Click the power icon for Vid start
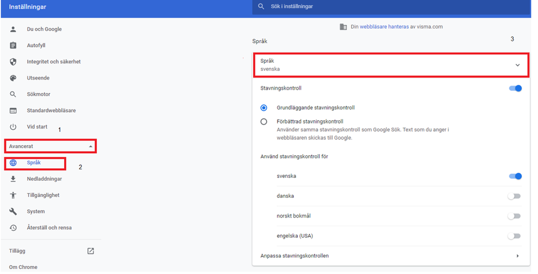 pos(13,127)
